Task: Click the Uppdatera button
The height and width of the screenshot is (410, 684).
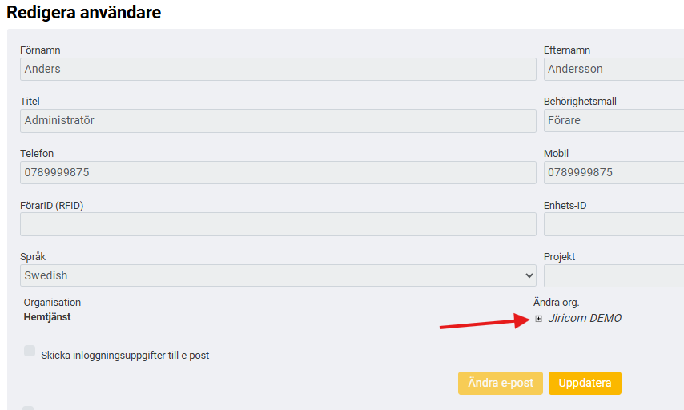Action: click(585, 383)
